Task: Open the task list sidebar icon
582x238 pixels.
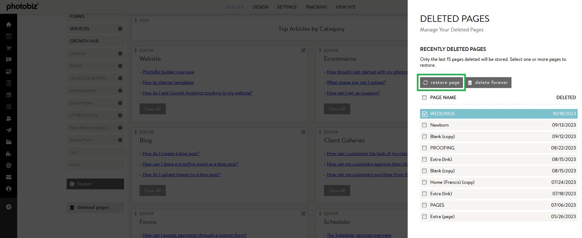Action: tap(9, 107)
